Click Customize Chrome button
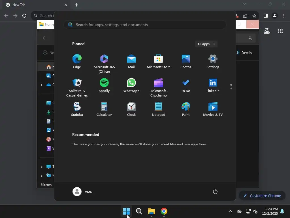 (262, 196)
